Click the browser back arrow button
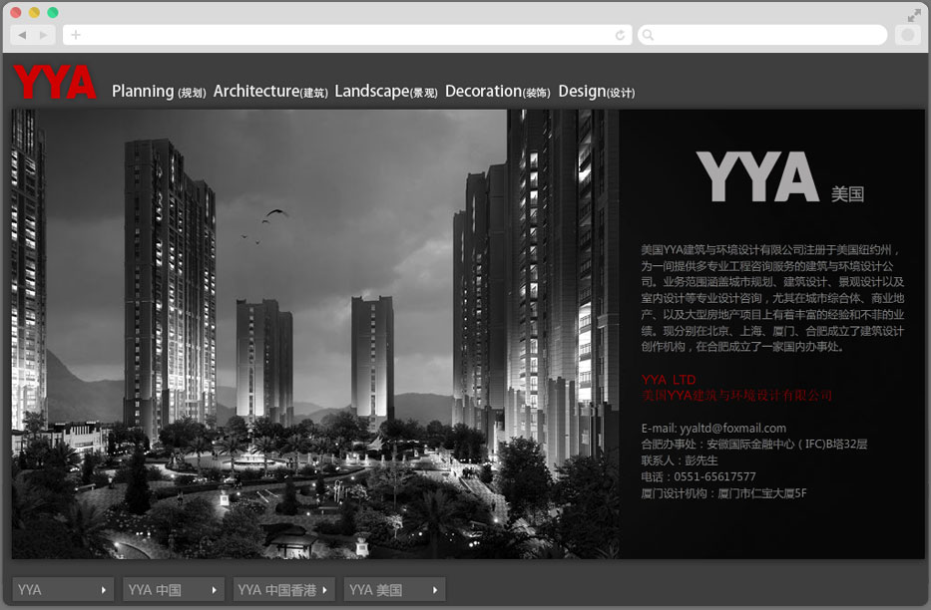 tap(21, 35)
